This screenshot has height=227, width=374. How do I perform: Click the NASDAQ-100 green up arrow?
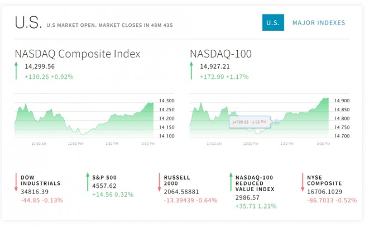pos(191,70)
